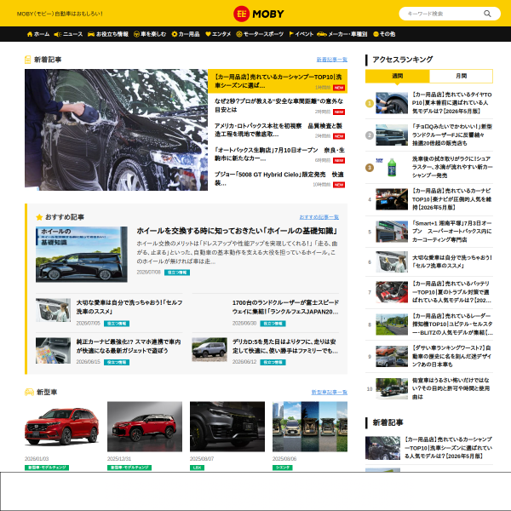Open the 純正カーナビ最強化 article
The width and height of the screenshot is (511, 511).
coord(129,346)
